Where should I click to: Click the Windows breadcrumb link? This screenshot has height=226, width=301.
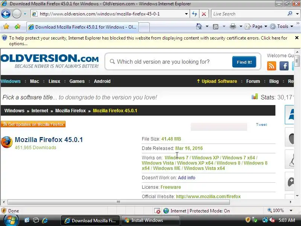[14, 111]
